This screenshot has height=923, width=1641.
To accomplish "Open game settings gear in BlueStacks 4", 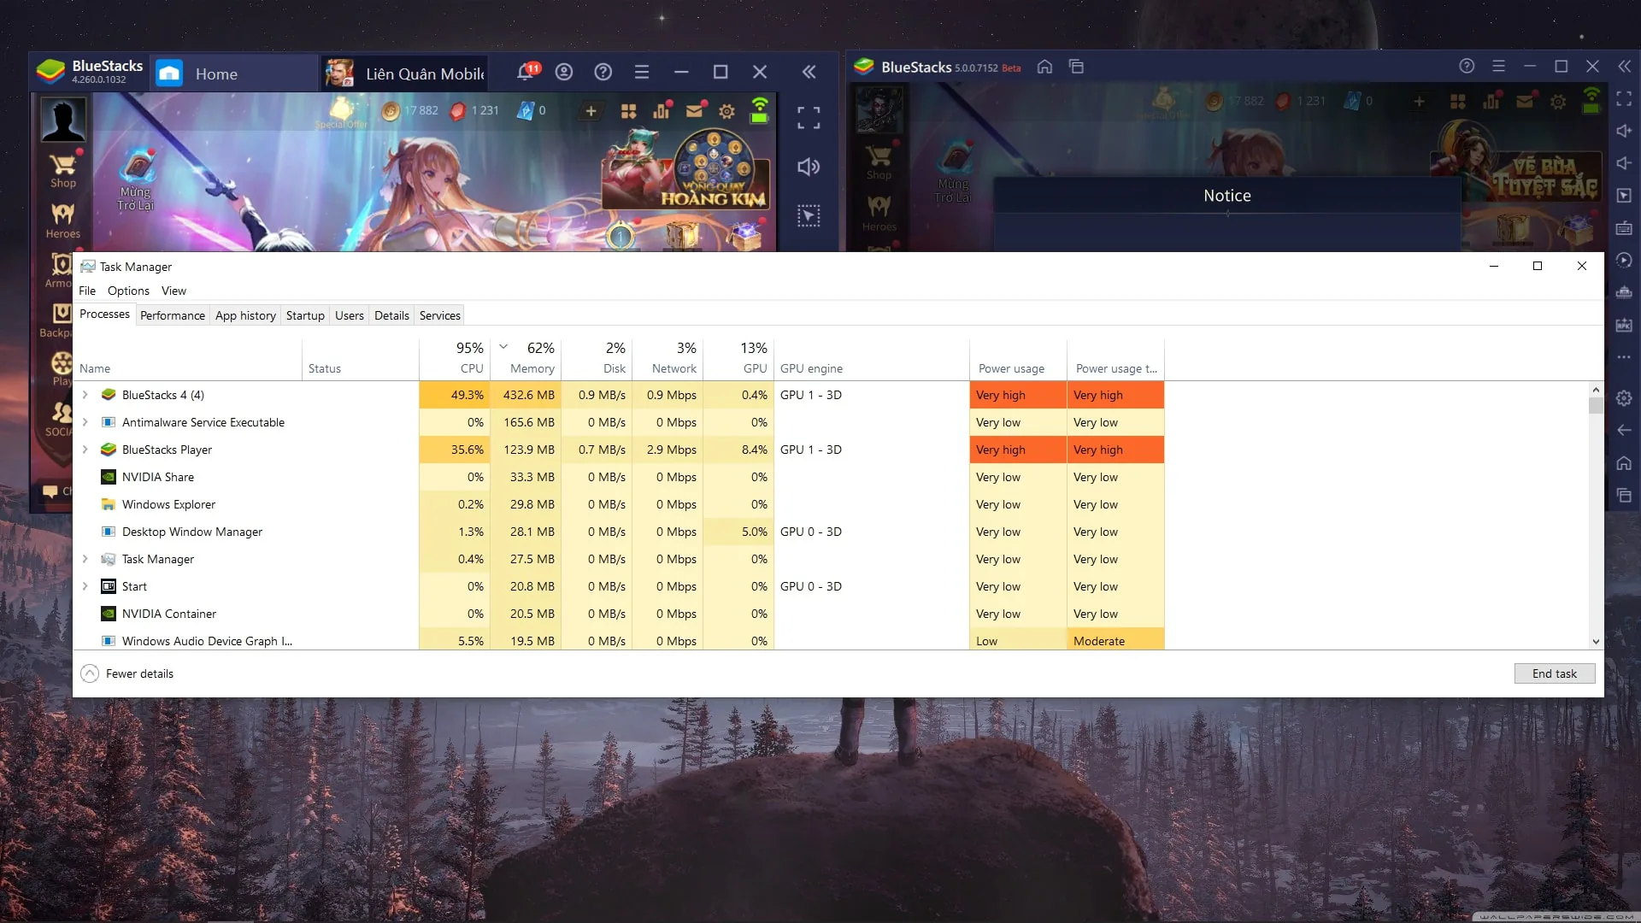I will (726, 111).
